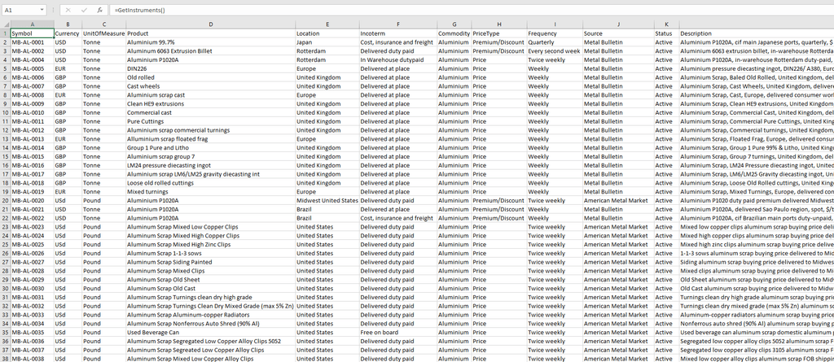Select cell with symbol MB-AL-0010

point(32,112)
